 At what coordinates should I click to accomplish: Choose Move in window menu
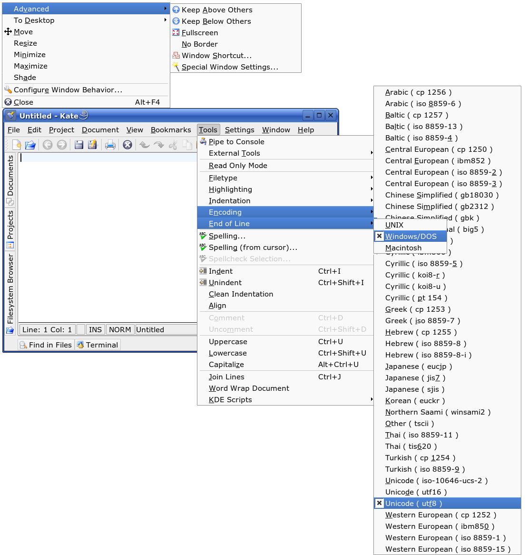click(86, 32)
